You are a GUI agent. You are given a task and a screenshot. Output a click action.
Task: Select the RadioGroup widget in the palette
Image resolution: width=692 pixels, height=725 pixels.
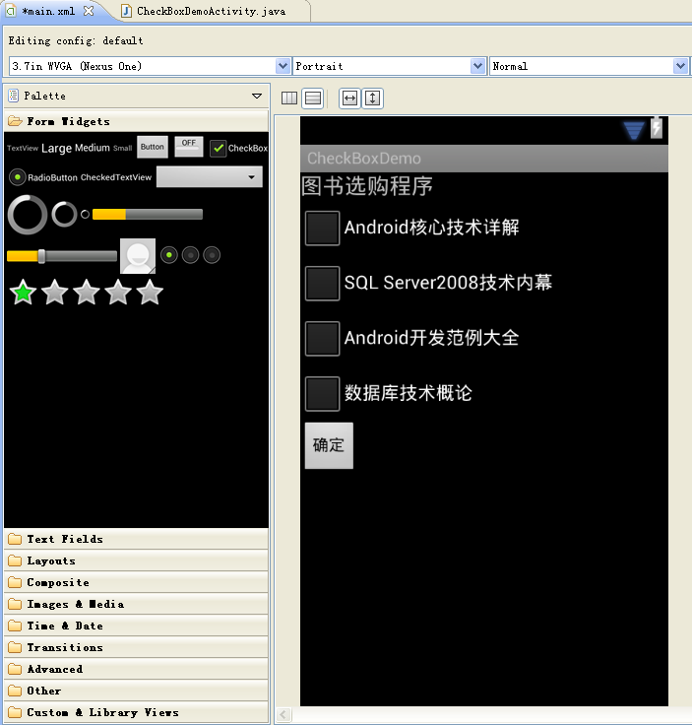pos(190,255)
